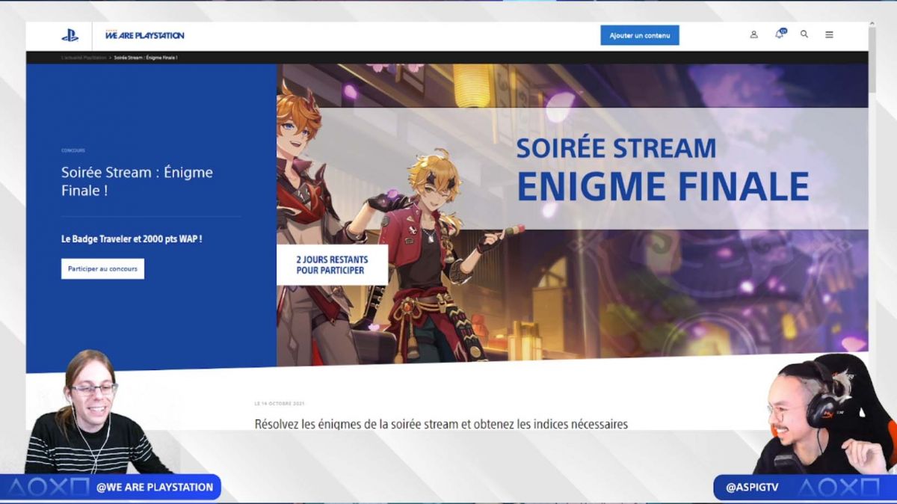
Task: Click the 'CONCOURS' category label
Action: point(73,150)
